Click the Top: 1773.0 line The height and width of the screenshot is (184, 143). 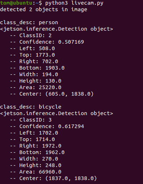(x=32, y=55)
